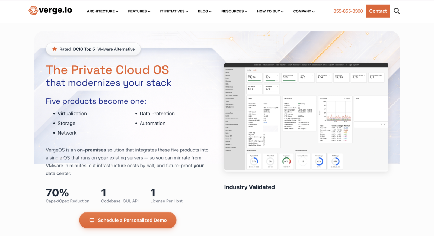Click the orange star in the Rated badge
Image resolution: width=434 pixels, height=236 pixels.
pyautogui.click(x=55, y=49)
